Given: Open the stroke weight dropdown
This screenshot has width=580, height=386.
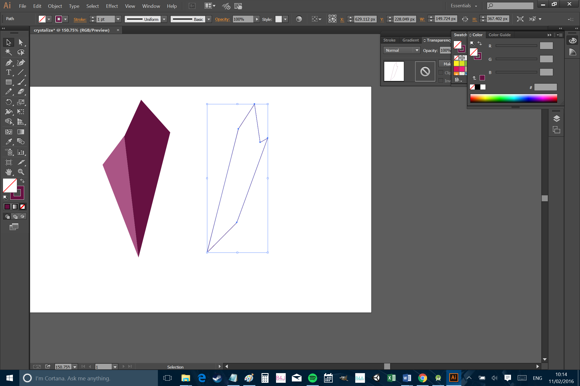Looking at the screenshot, I should pyautogui.click(x=118, y=19).
